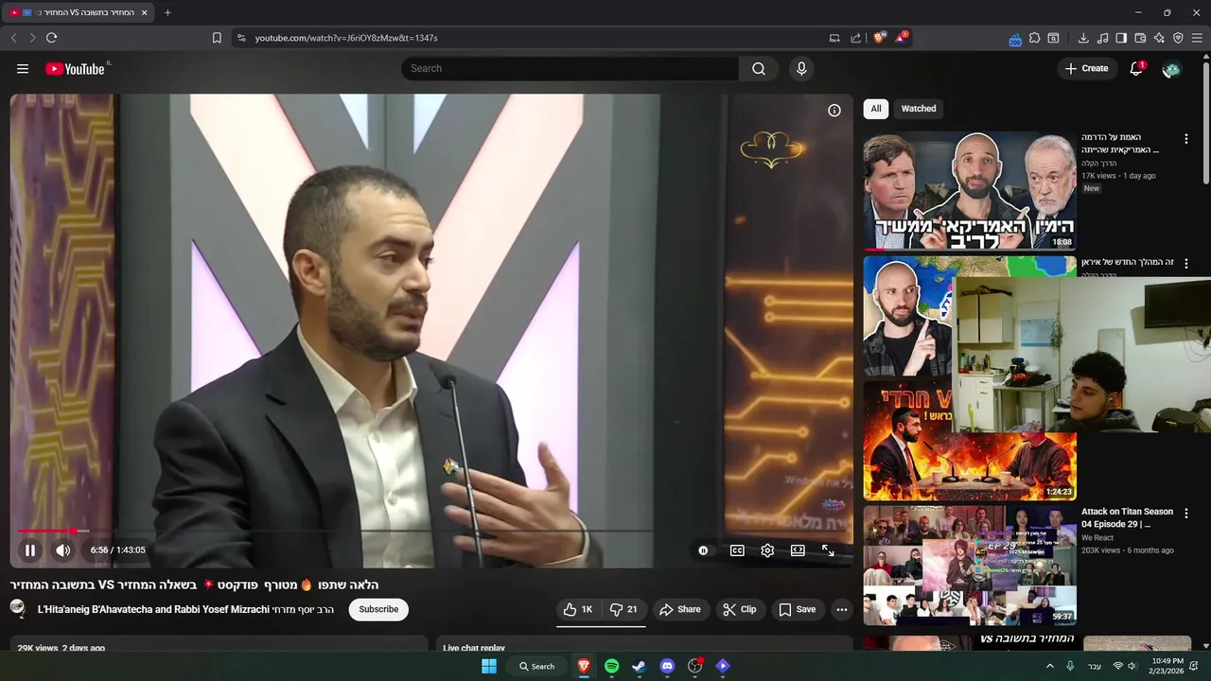Switch the player to theater mode
Screen dimensions: 1211x681
[798, 550]
